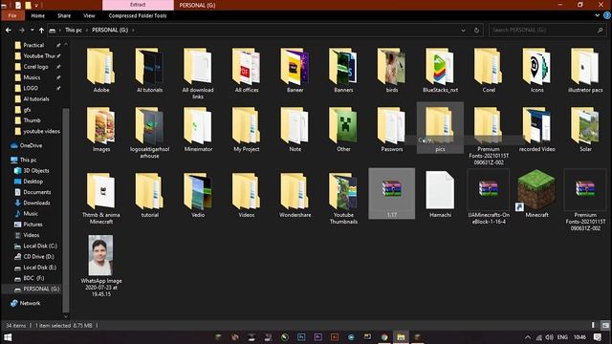Select the Mineimator folder
The height and width of the screenshot is (344, 612).
click(x=198, y=130)
